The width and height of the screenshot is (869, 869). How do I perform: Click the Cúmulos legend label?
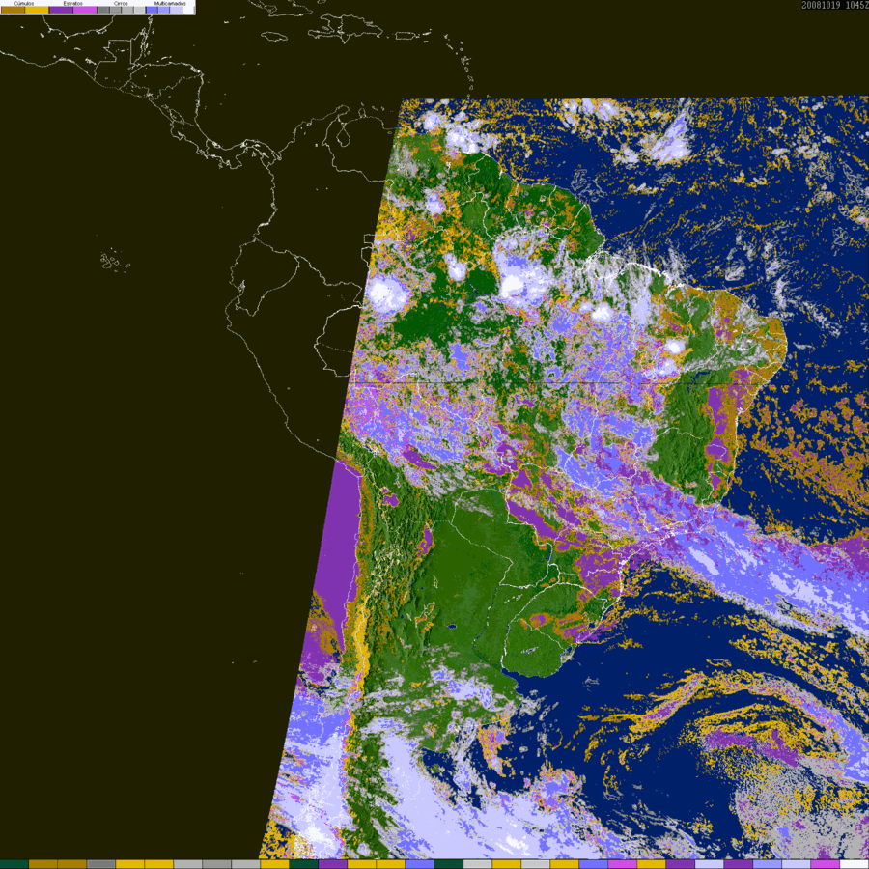[24, 3]
